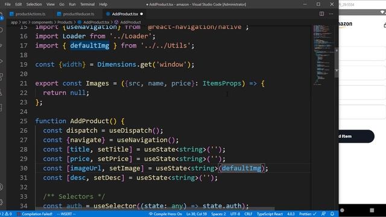Click setDesc on line 31

[x=107, y=178]
